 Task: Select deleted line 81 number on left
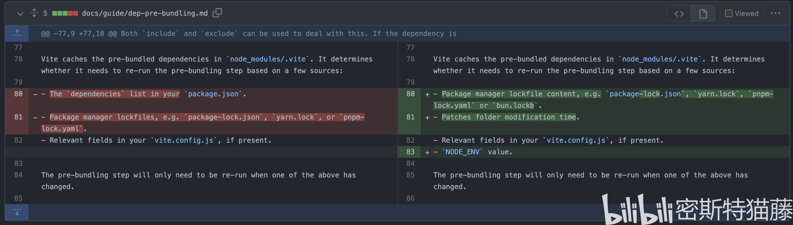click(x=18, y=117)
